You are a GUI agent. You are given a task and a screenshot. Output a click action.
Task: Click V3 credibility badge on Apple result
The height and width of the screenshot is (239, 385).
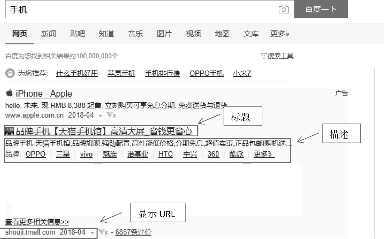click(111, 115)
